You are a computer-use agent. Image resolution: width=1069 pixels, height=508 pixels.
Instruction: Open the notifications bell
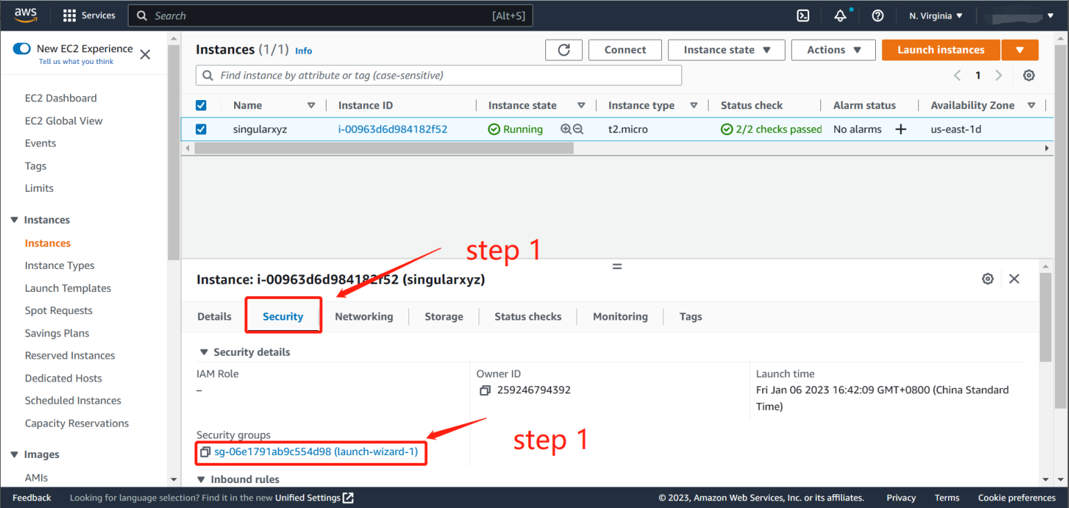pyautogui.click(x=840, y=16)
